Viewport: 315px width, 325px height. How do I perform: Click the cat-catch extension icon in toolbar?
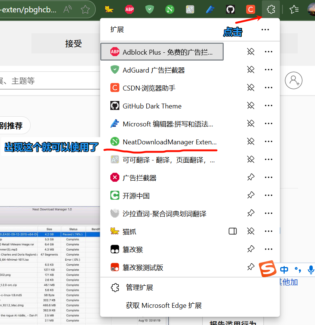(109, 9)
